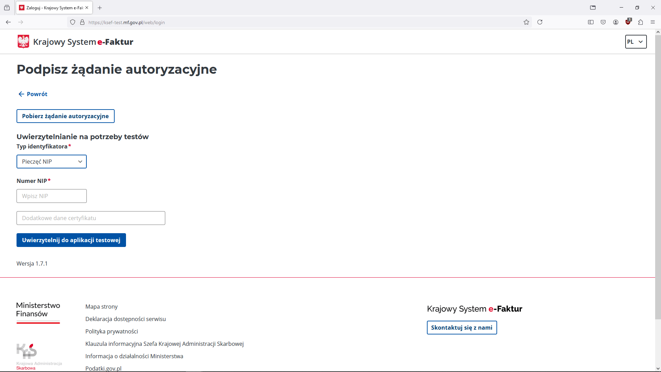This screenshot has width=661, height=372.
Task: Open a new browser tab
Action: [x=100, y=8]
